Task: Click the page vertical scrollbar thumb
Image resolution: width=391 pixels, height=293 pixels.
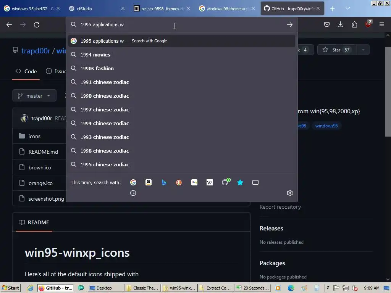Action: pos(388,92)
